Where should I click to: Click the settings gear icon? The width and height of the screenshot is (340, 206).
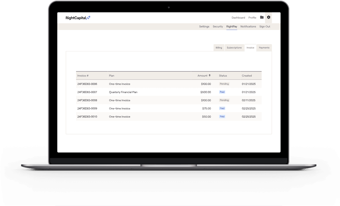[x=269, y=17]
